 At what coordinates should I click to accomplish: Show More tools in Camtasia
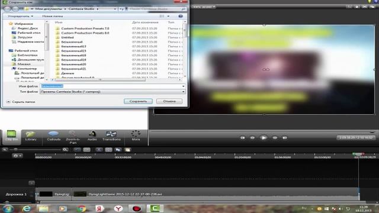pyautogui.click(x=136, y=136)
